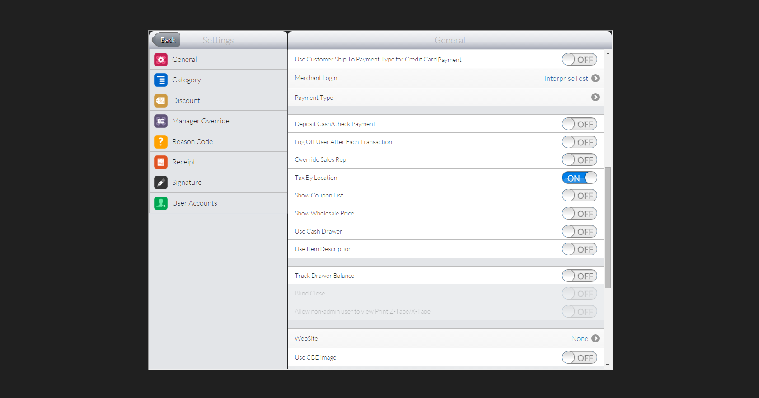Enable Track Drawer Balance toggle
759x398 pixels.
coord(579,276)
